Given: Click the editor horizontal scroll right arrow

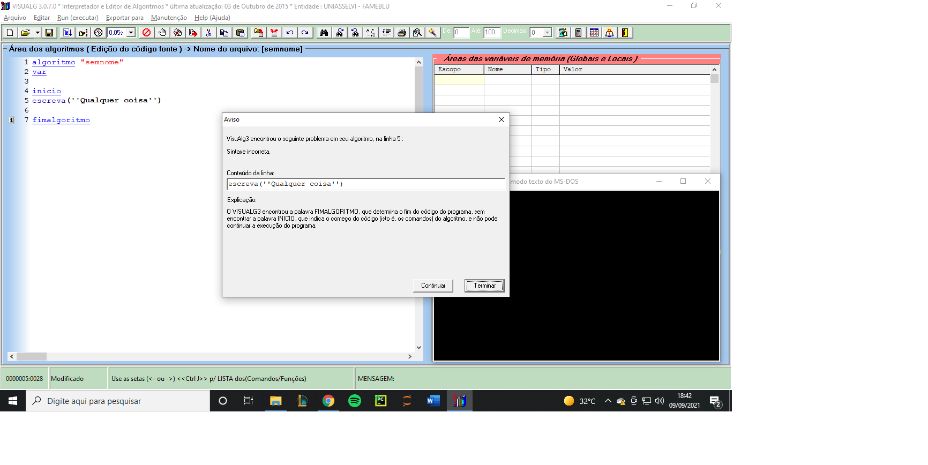Looking at the screenshot, I should click(410, 356).
